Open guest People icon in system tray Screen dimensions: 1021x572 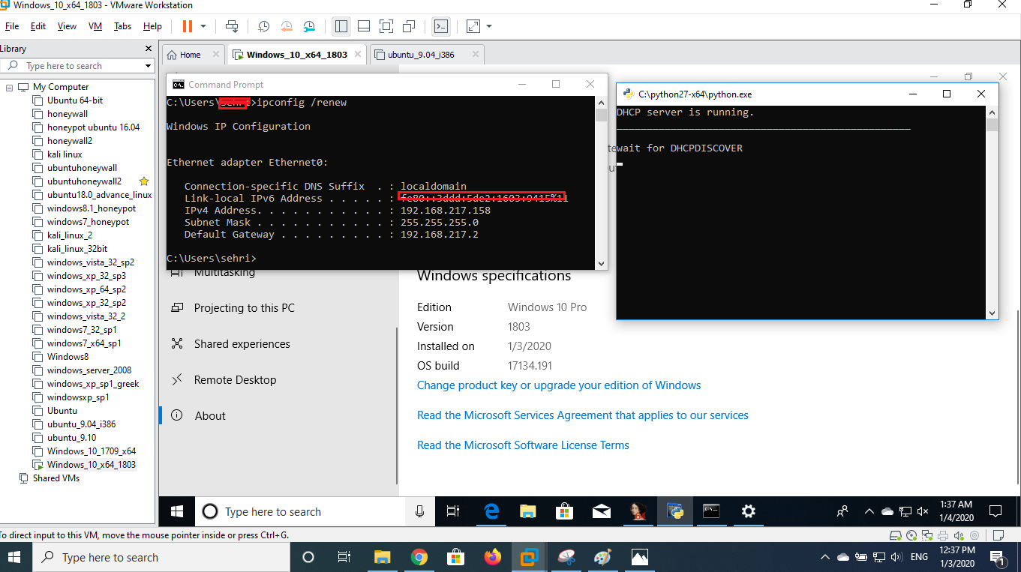pyautogui.click(x=842, y=511)
